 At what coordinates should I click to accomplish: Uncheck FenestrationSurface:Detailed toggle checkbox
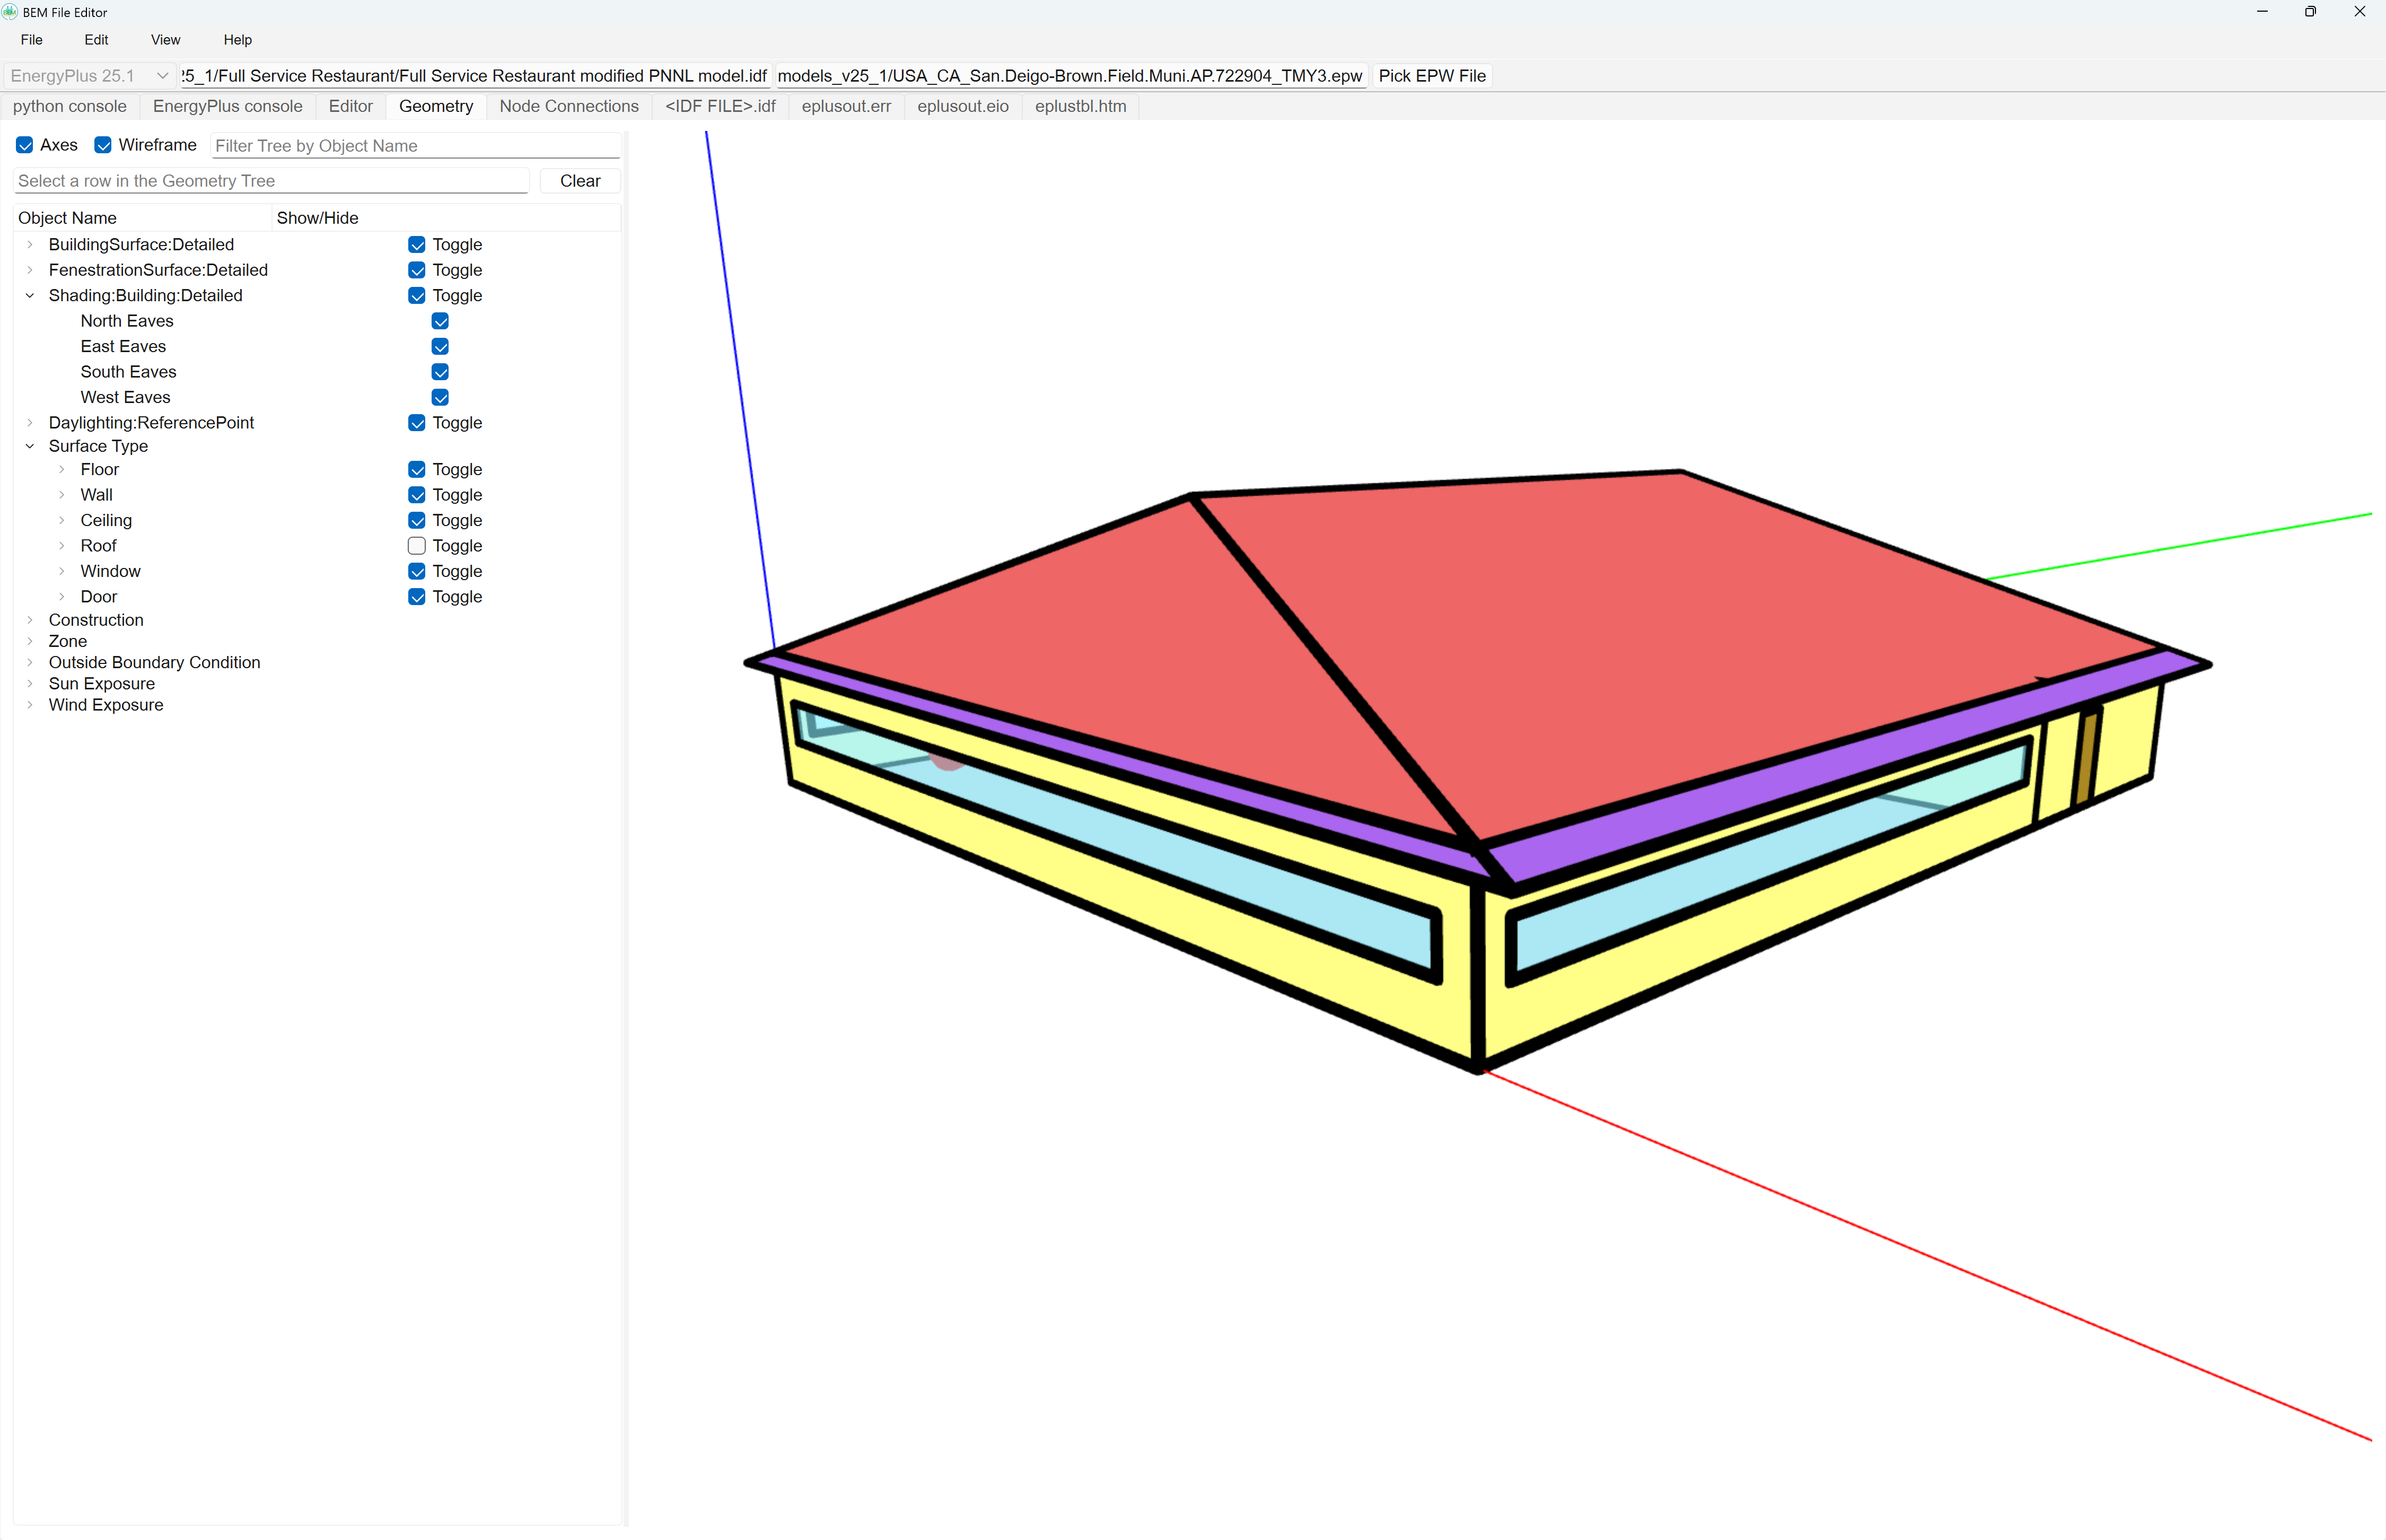pos(417,270)
